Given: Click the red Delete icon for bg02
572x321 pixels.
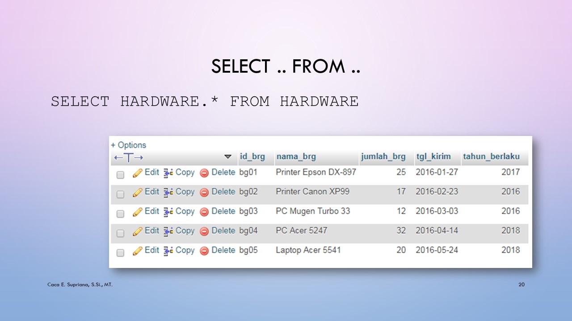Looking at the screenshot, I should [204, 193].
